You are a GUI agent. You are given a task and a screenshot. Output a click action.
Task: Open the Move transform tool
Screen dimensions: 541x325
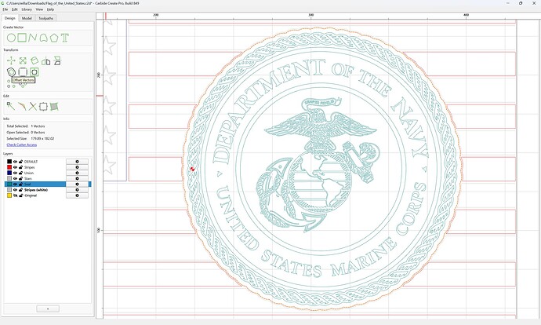11,60
